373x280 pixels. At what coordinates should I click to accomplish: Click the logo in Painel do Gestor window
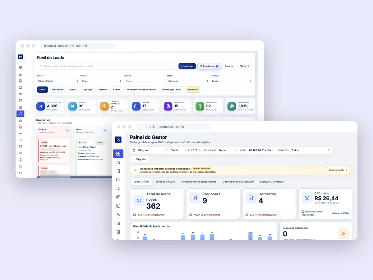(x=118, y=140)
